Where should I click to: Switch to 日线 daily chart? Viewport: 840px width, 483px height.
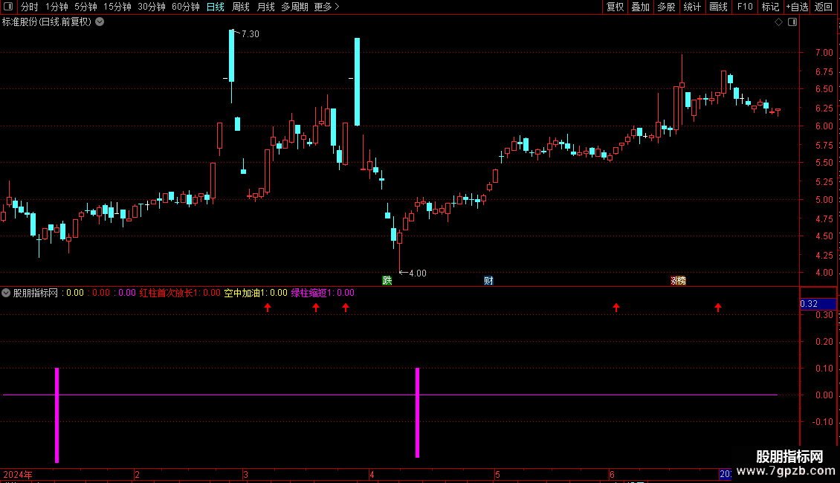tap(216, 7)
